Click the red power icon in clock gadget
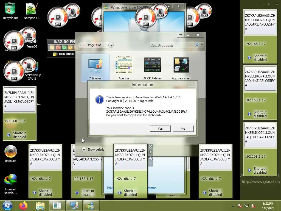Viewport: 281px width, 211px height. coord(58,48)
